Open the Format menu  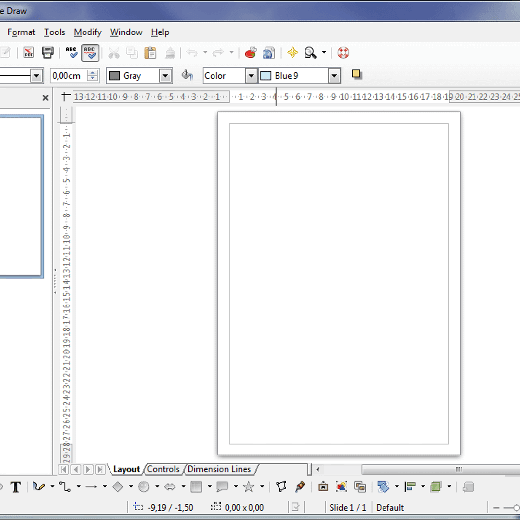21,32
